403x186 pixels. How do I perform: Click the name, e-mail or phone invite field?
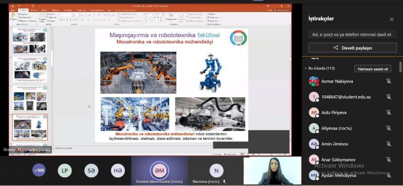pyautogui.click(x=353, y=35)
